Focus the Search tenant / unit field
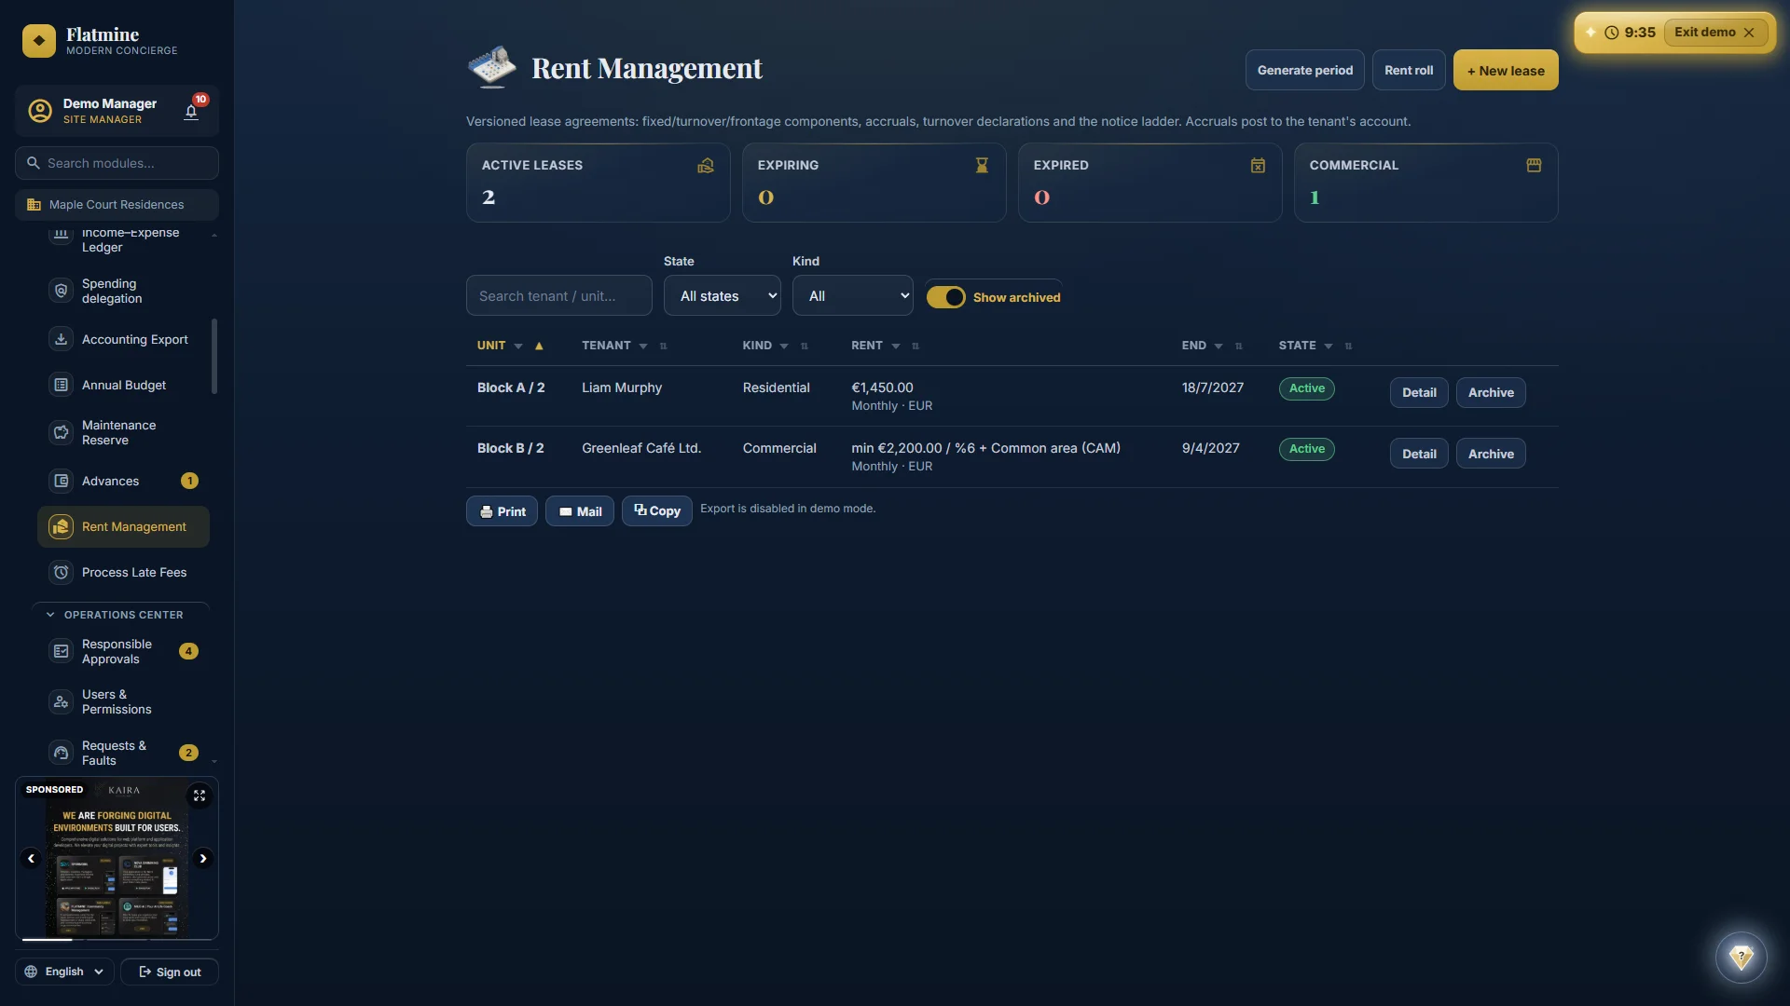 pos(559,295)
